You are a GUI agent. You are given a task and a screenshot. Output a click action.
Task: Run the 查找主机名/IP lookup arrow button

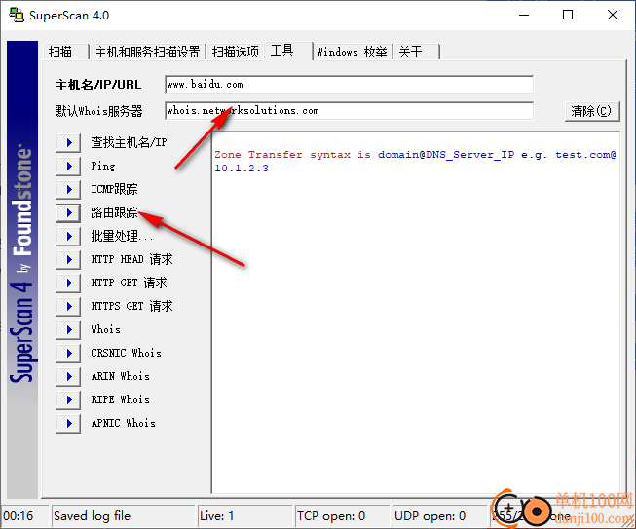pyautogui.click(x=68, y=142)
